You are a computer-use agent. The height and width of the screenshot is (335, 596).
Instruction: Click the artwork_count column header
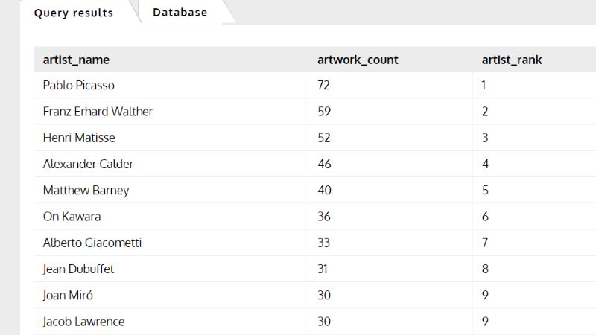(358, 60)
